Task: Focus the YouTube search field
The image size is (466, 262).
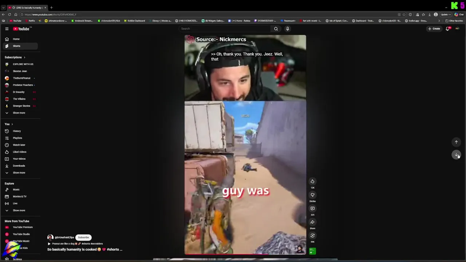Action: (225, 29)
